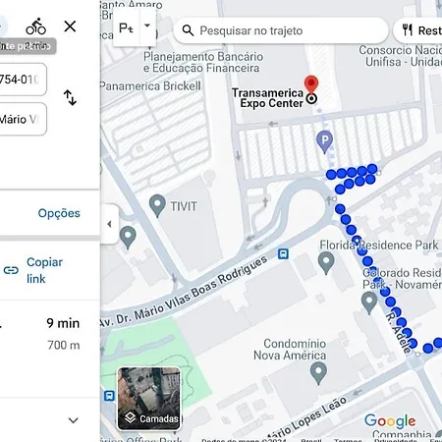Click the starting point input field

coord(23,80)
